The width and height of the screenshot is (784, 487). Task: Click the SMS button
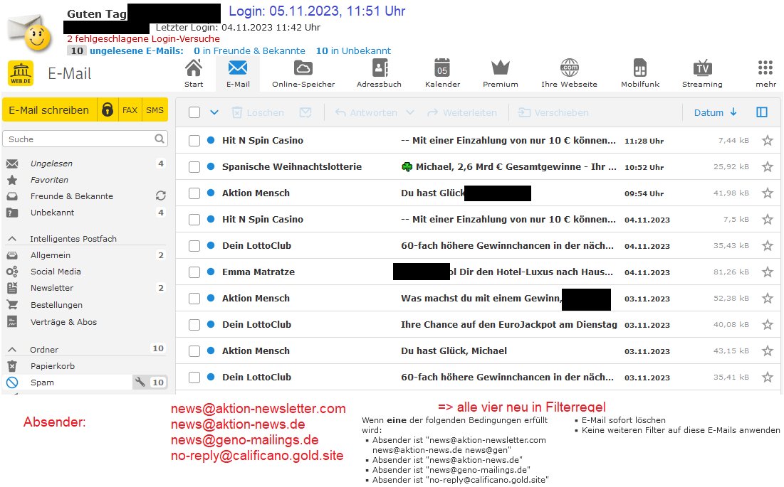pyautogui.click(x=155, y=109)
